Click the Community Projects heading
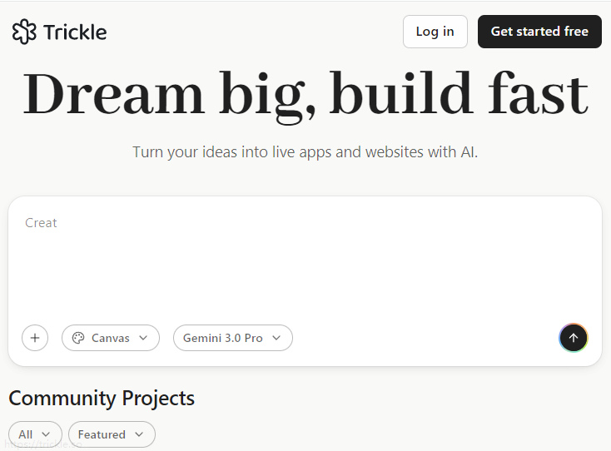The height and width of the screenshot is (451, 611). pyautogui.click(x=102, y=399)
